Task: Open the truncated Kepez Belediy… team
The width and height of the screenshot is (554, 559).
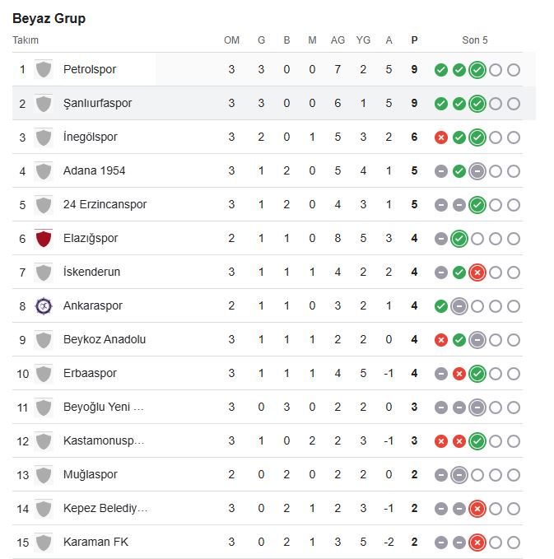Action: pyautogui.click(x=105, y=509)
